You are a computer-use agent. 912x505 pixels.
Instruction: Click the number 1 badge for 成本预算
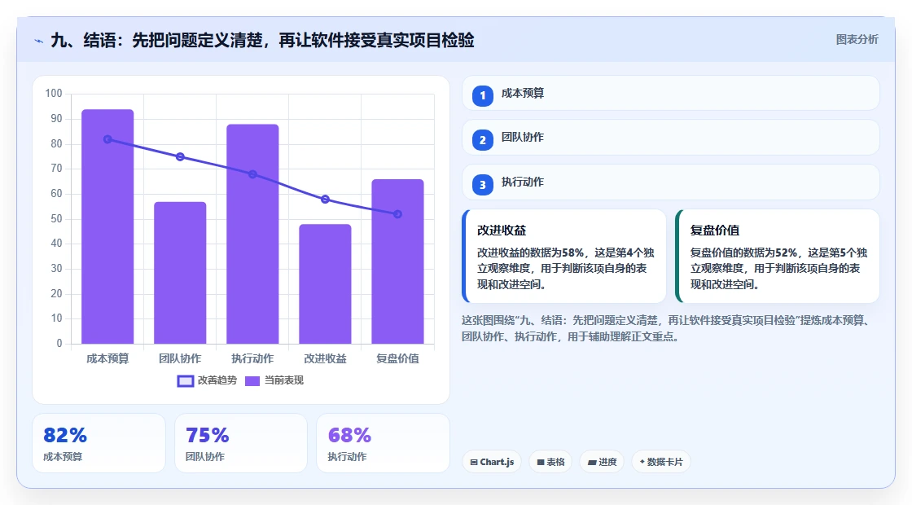click(482, 96)
